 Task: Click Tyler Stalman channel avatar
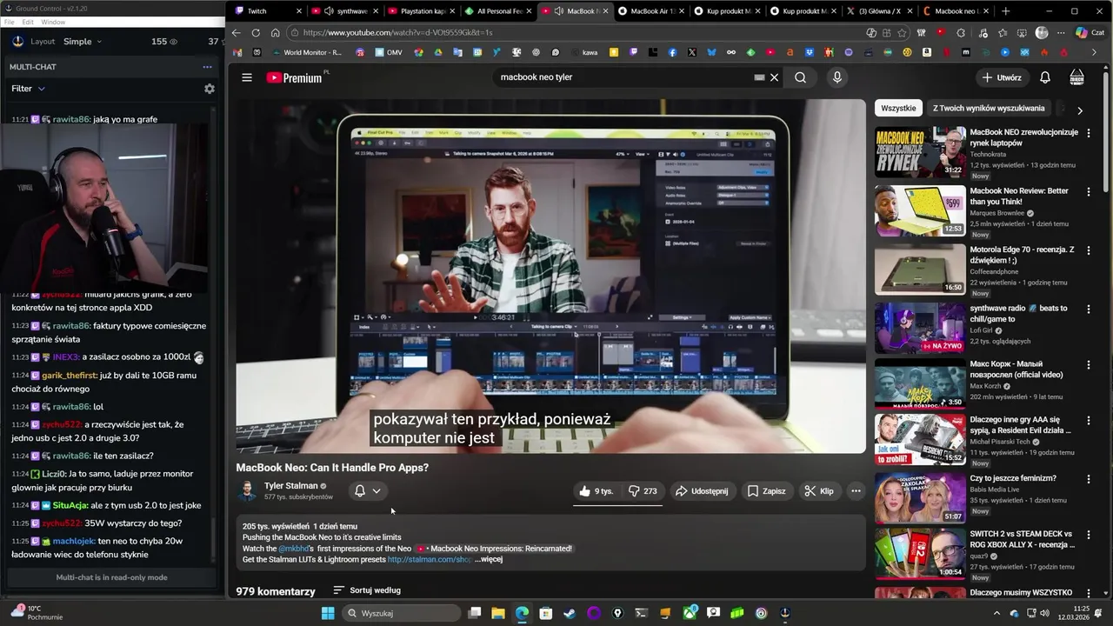pos(247,491)
